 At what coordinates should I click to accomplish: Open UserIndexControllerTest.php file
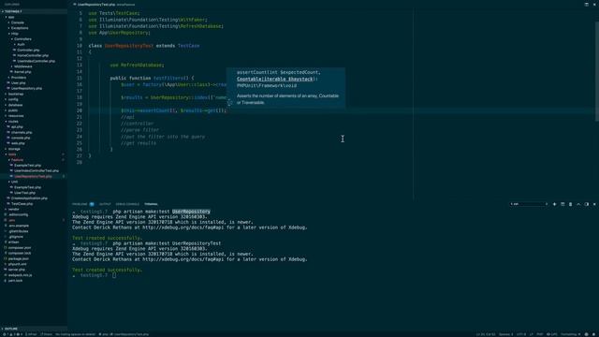click(x=37, y=170)
